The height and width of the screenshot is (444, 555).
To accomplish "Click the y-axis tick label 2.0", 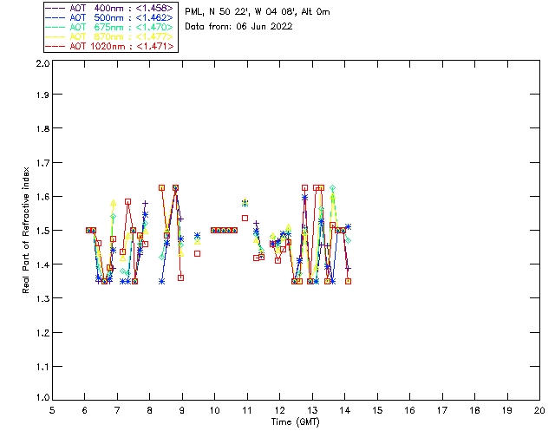I will tap(42, 64).
